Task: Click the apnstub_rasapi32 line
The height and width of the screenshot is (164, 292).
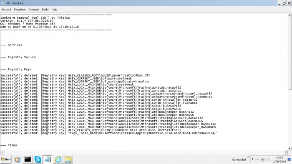Action: 91,87
